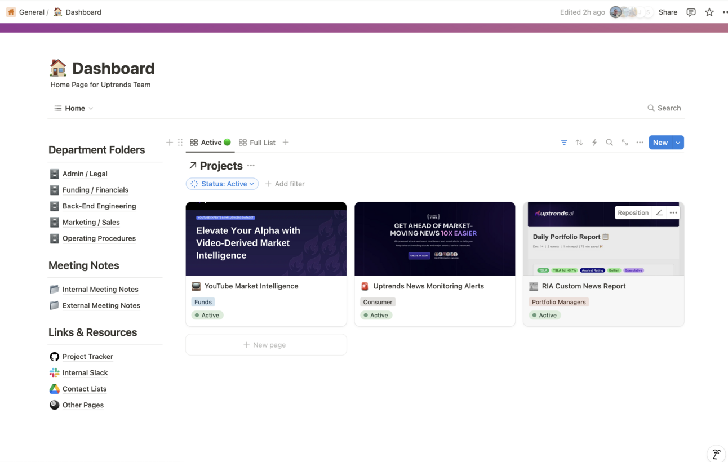
Task: Open comments via the speech bubble icon
Action: (x=691, y=12)
